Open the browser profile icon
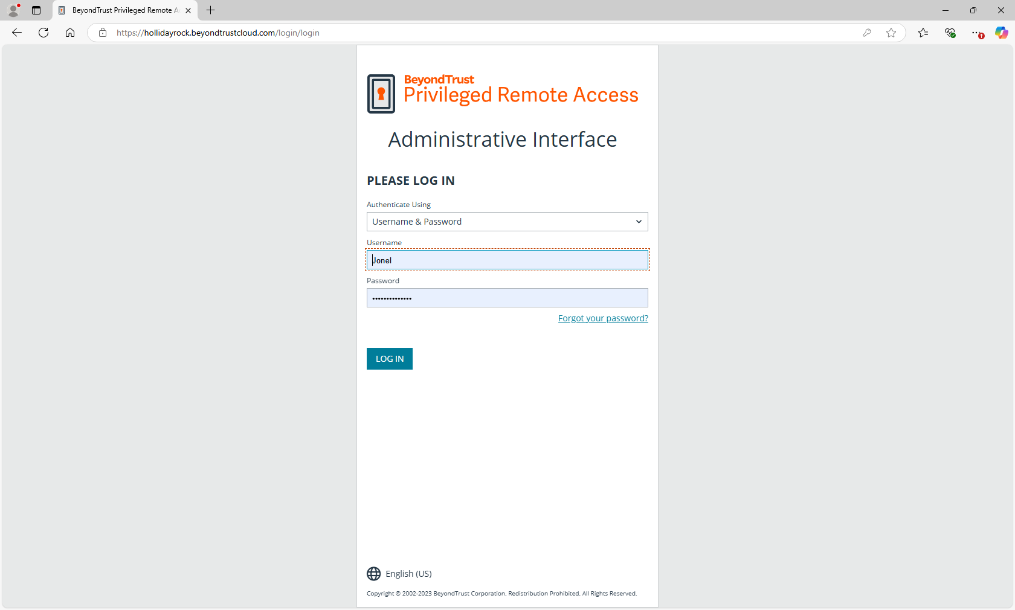Image resolution: width=1015 pixels, height=610 pixels. click(x=13, y=10)
